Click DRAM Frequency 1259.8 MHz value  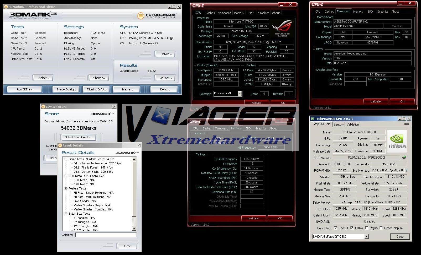[x=251, y=159]
